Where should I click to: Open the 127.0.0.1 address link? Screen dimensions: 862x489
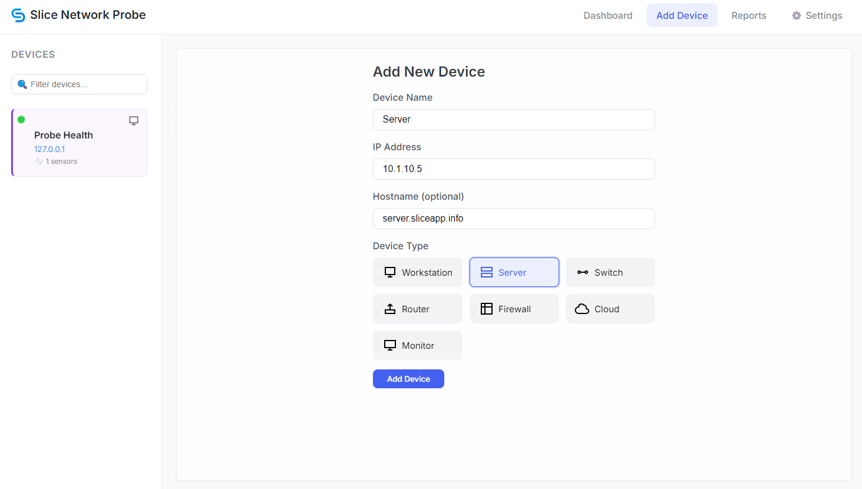[x=49, y=149]
